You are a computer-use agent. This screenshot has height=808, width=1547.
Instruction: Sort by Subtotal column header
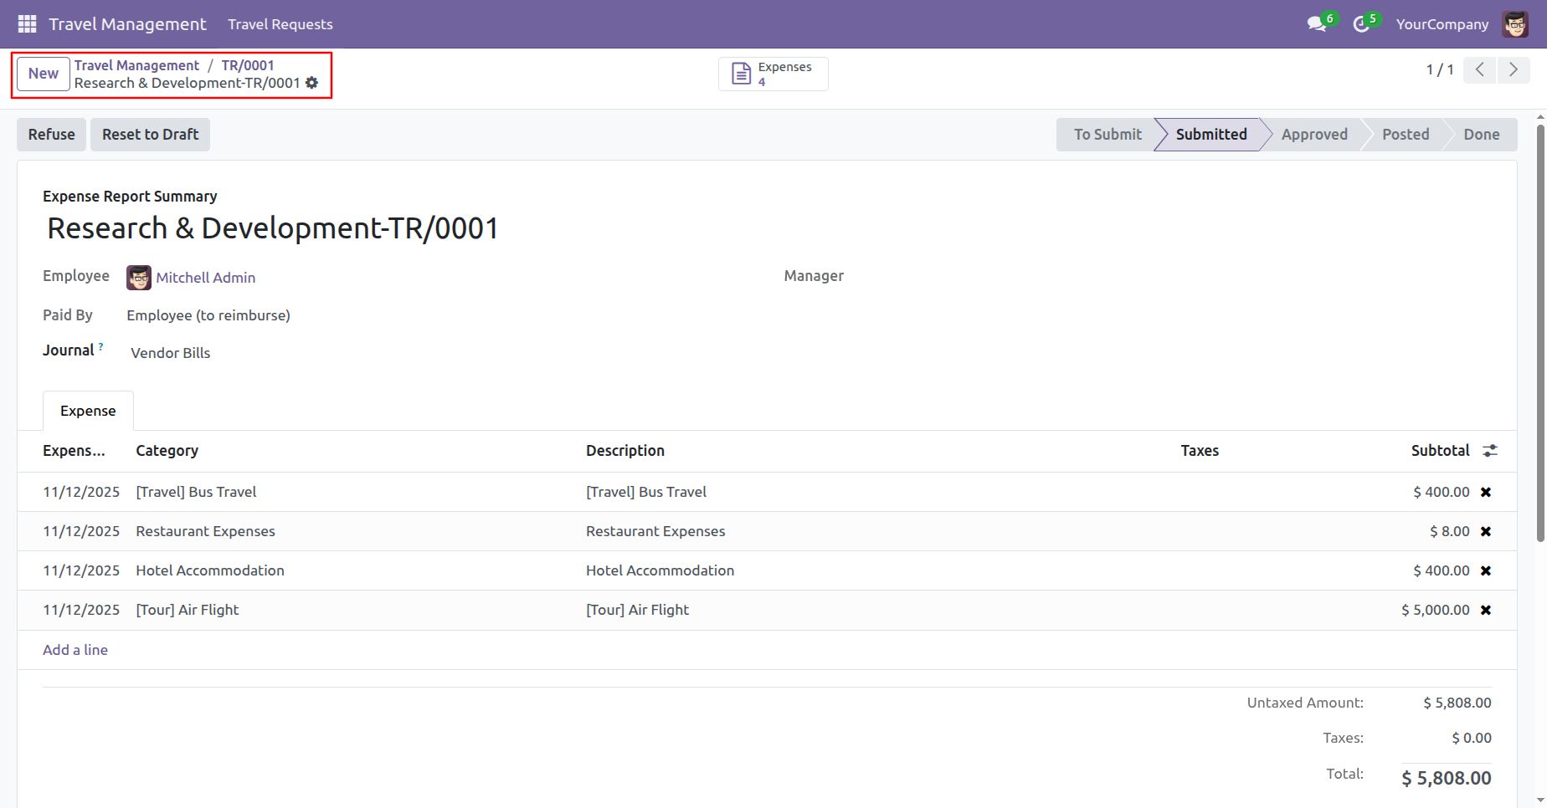click(1440, 451)
